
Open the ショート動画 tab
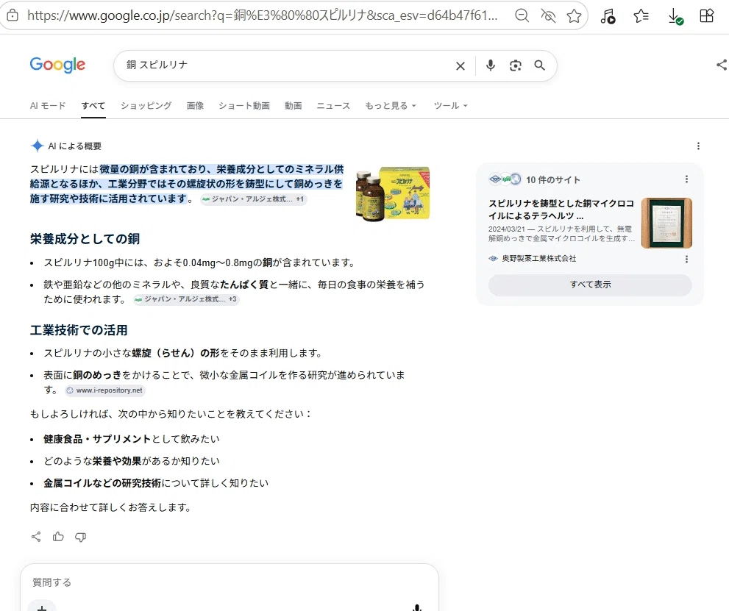pyautogui.click(x=244, y=105)
